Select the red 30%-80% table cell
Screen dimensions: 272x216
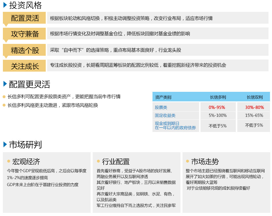tap(254, 107)
